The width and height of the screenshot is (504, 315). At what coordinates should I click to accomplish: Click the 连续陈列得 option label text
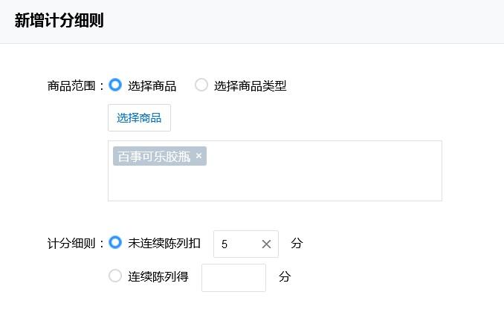[x=158, y=277]
